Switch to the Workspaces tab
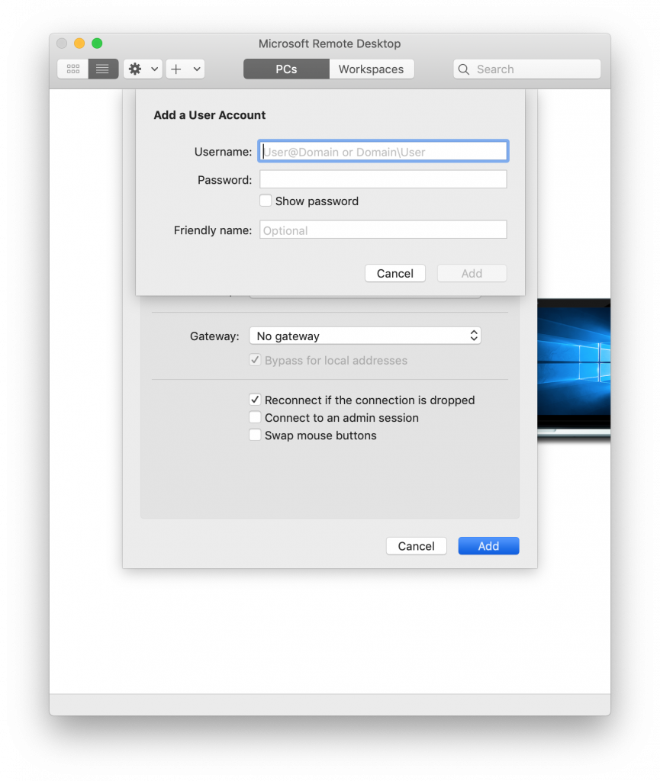 371,69
